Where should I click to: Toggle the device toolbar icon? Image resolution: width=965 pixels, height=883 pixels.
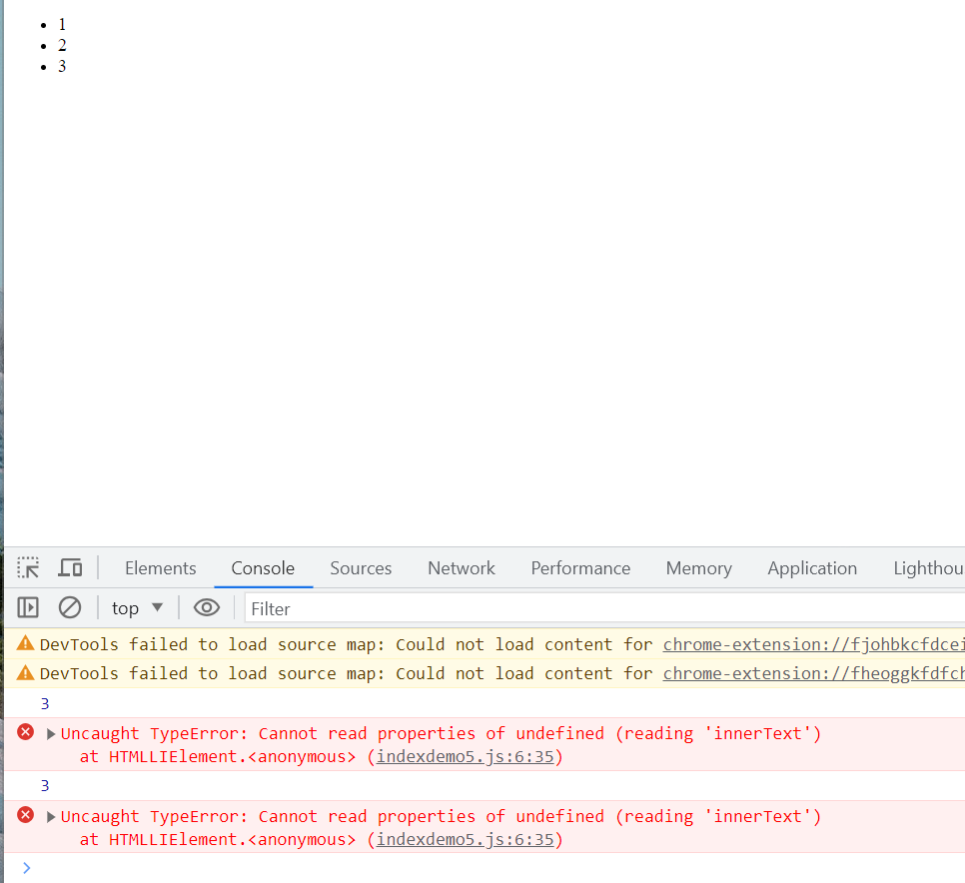(70, 567)
